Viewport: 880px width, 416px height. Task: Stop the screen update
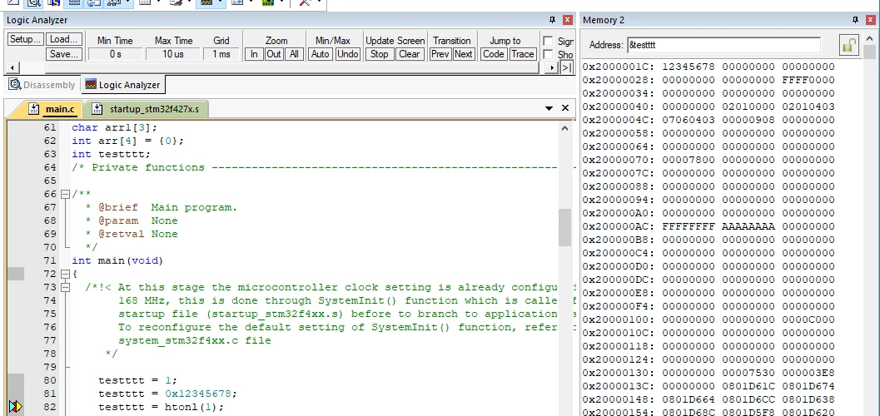coord(380,54)
